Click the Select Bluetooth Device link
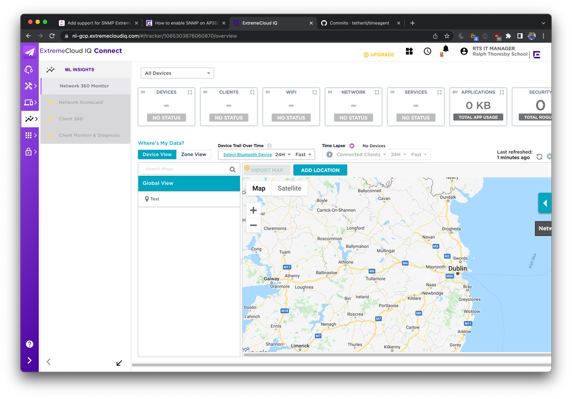This screenshot has height=399, width=572. click(x=247, y=155)
